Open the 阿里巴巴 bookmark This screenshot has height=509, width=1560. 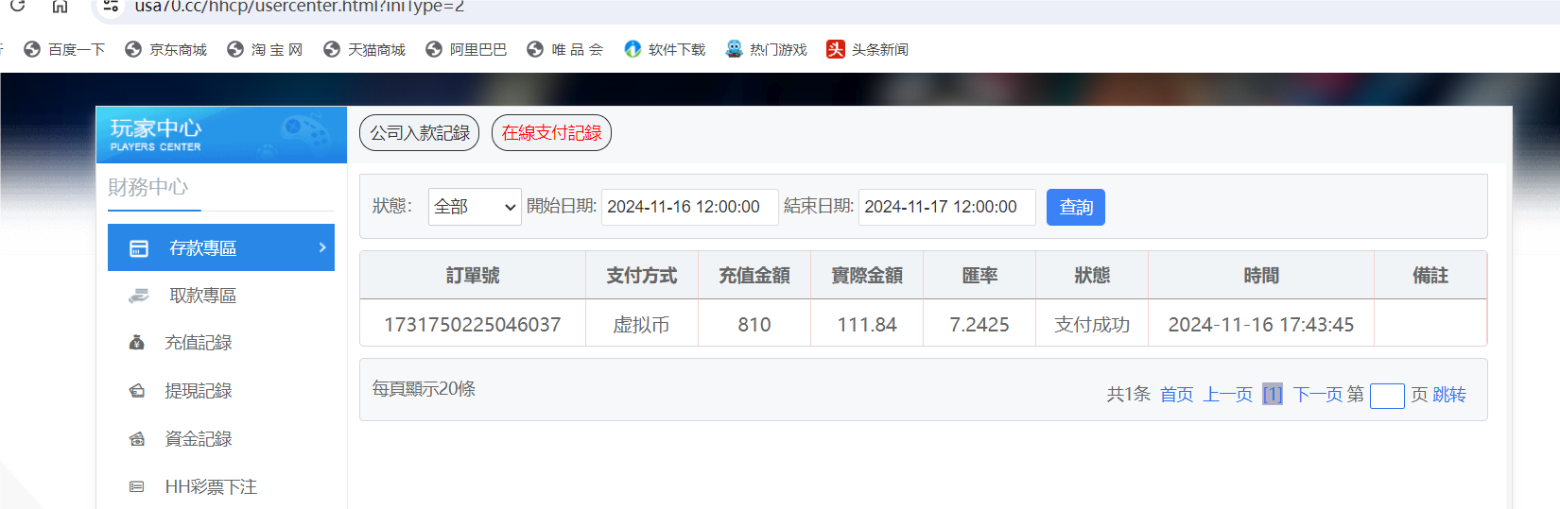[x=466, y=49]
